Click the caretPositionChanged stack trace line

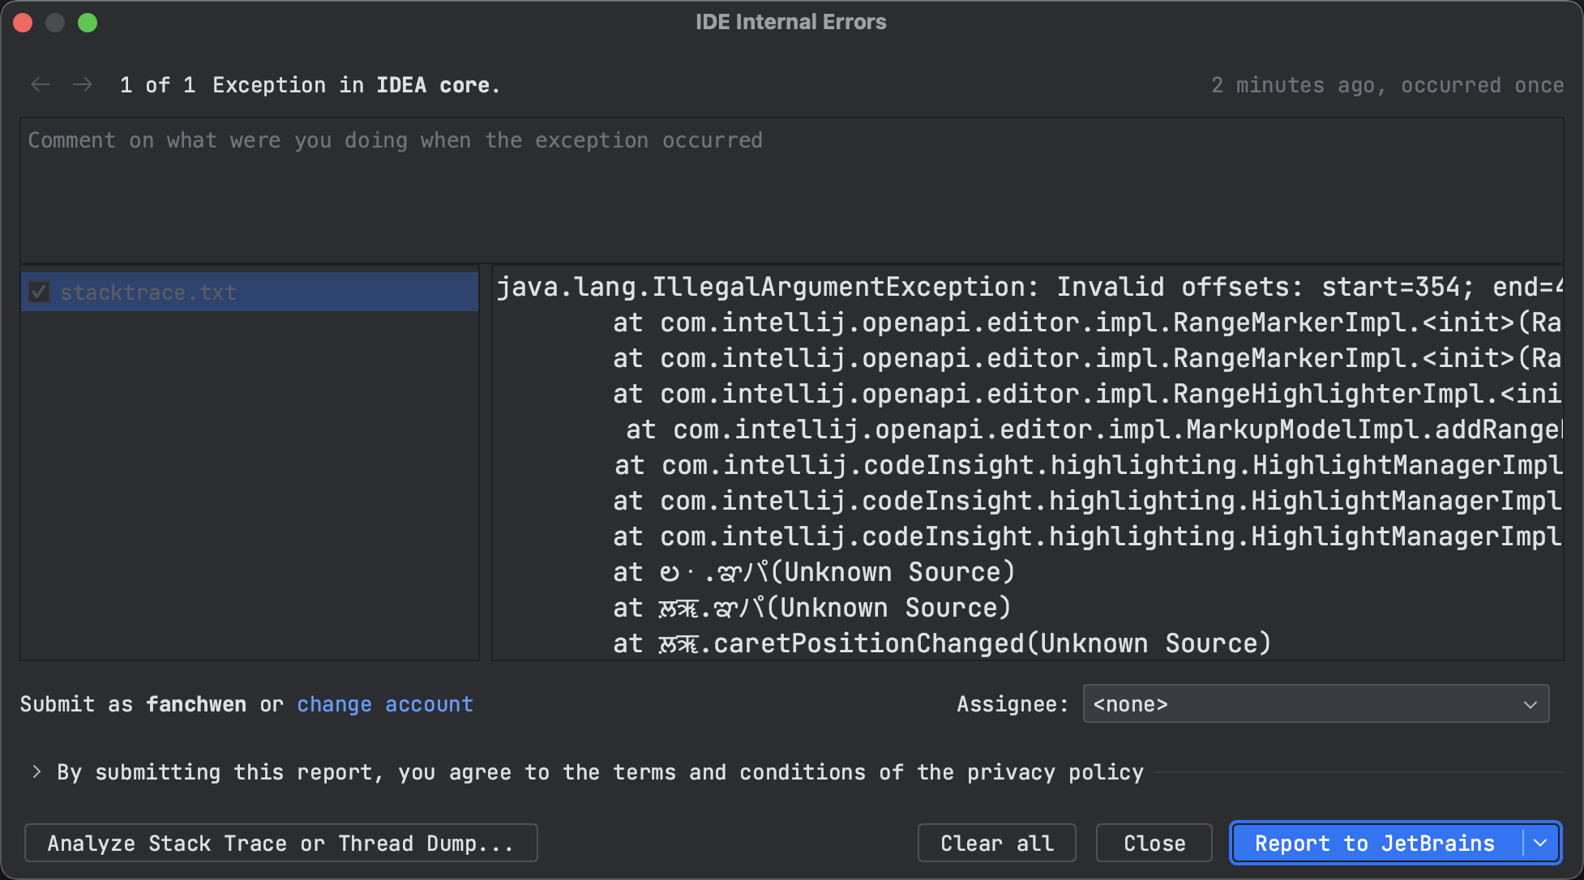tap(942, 643)
